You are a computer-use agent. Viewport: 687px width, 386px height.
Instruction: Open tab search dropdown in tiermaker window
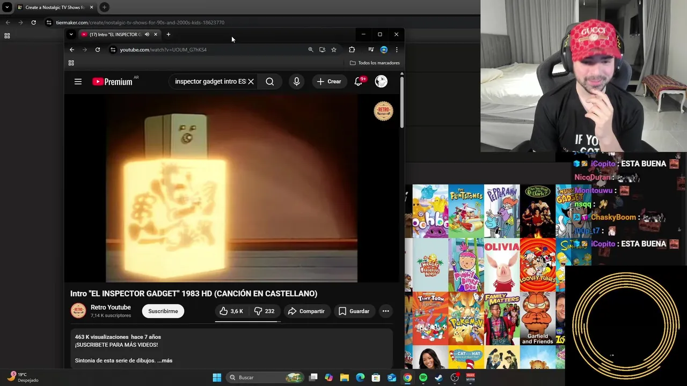point(7,8)
